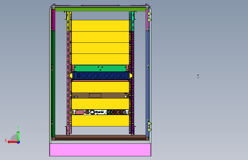The width and height of the screenshot is (248, 160).
Task: Select the bottommost yellow blank panel
Action: (x=100, y=120)
